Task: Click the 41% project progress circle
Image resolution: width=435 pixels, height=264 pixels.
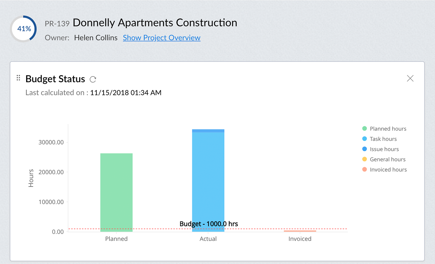Action: point(24,29)
